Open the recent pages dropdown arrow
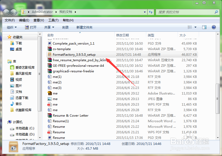This screenshot has height=156, width=222. click(x=19, y=12)
